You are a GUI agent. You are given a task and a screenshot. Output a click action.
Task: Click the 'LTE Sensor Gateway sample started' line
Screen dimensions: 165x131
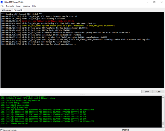point(39,16)
